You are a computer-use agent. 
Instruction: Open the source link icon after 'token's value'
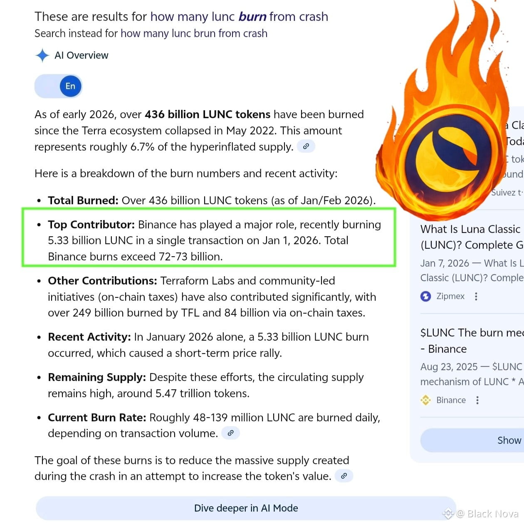coord(344,476)
